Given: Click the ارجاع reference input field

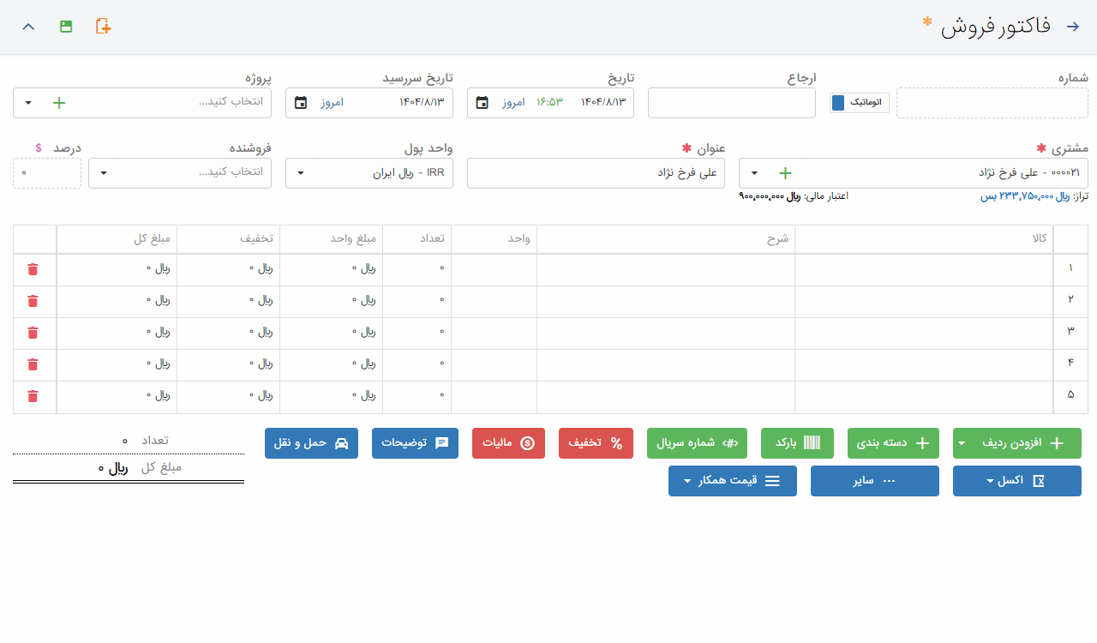Looking at the screenshot, I should point(731,103).
